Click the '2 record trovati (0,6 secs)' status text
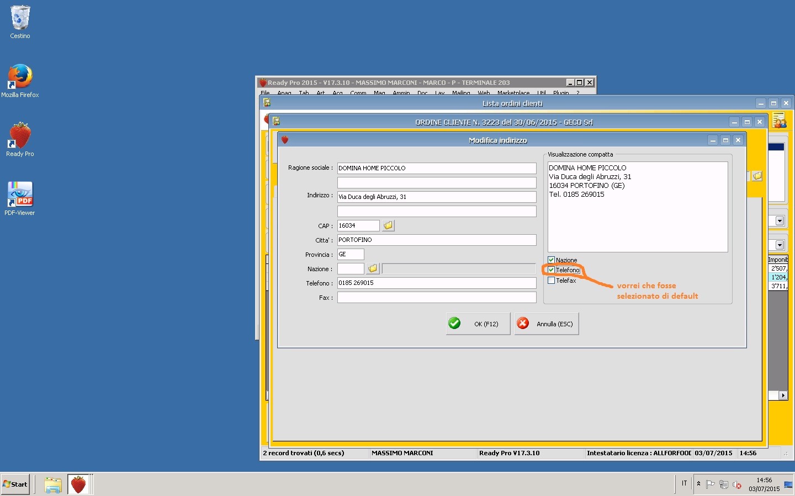 coord(304,453)
